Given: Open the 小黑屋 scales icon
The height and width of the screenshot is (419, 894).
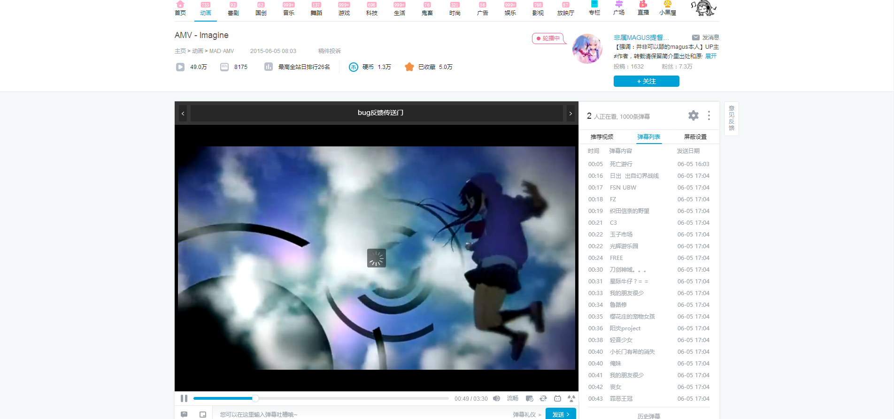Looking at the screenshot, I should (x=668, y=4).
